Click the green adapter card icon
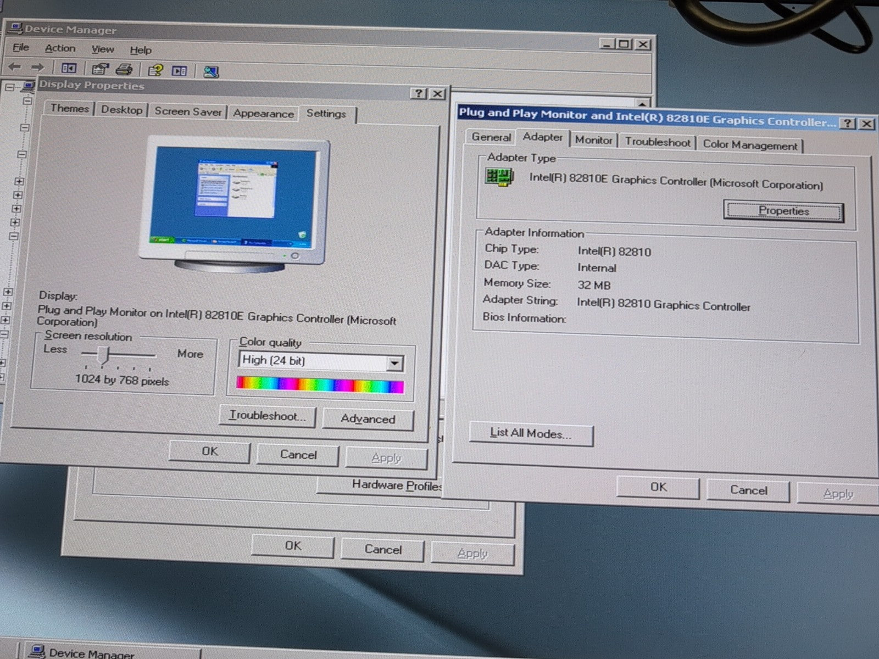The image size is (879, 659). pyautogui.click(x=499, y=176)
